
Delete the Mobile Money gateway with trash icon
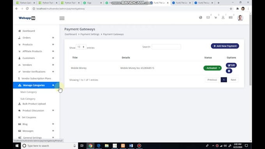[x=229, y=71]
